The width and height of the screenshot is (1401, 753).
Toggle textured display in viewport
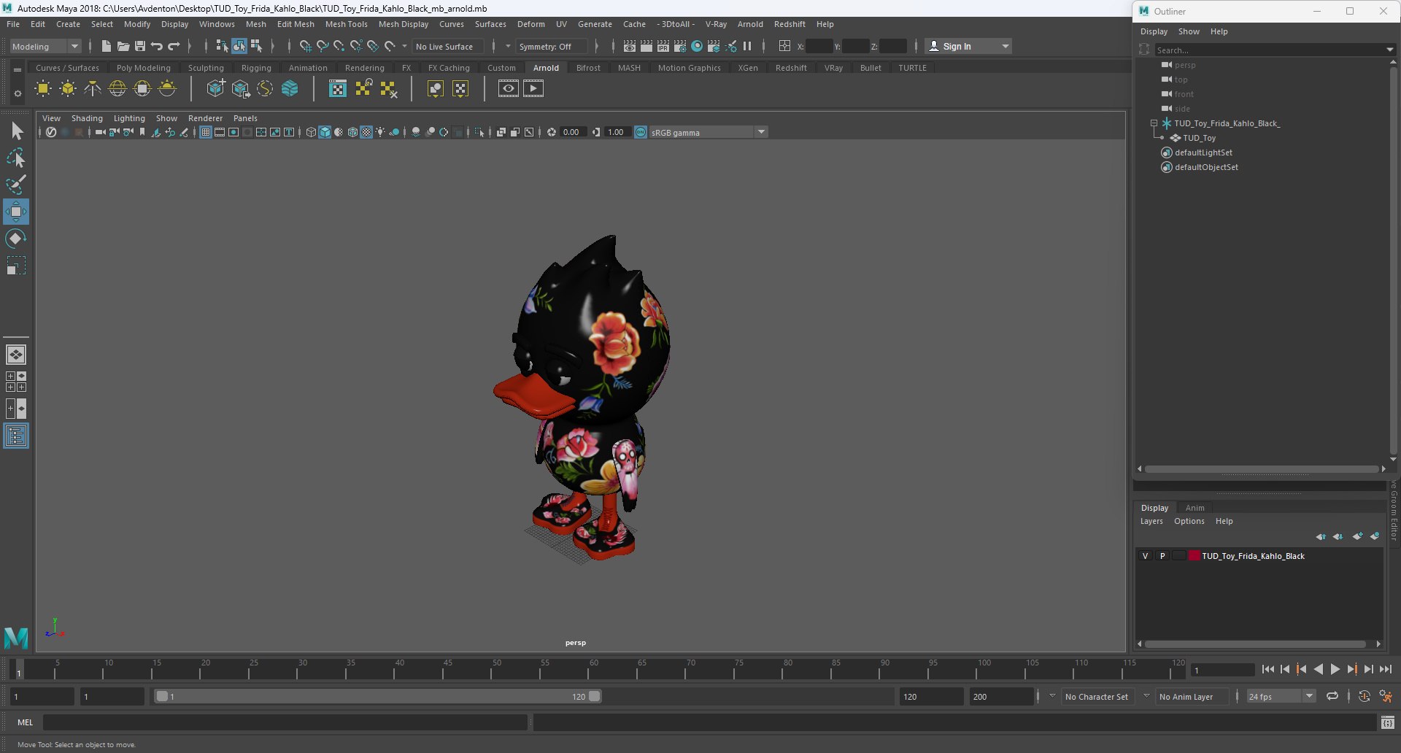pyautogui.click(x=366, y=132)
